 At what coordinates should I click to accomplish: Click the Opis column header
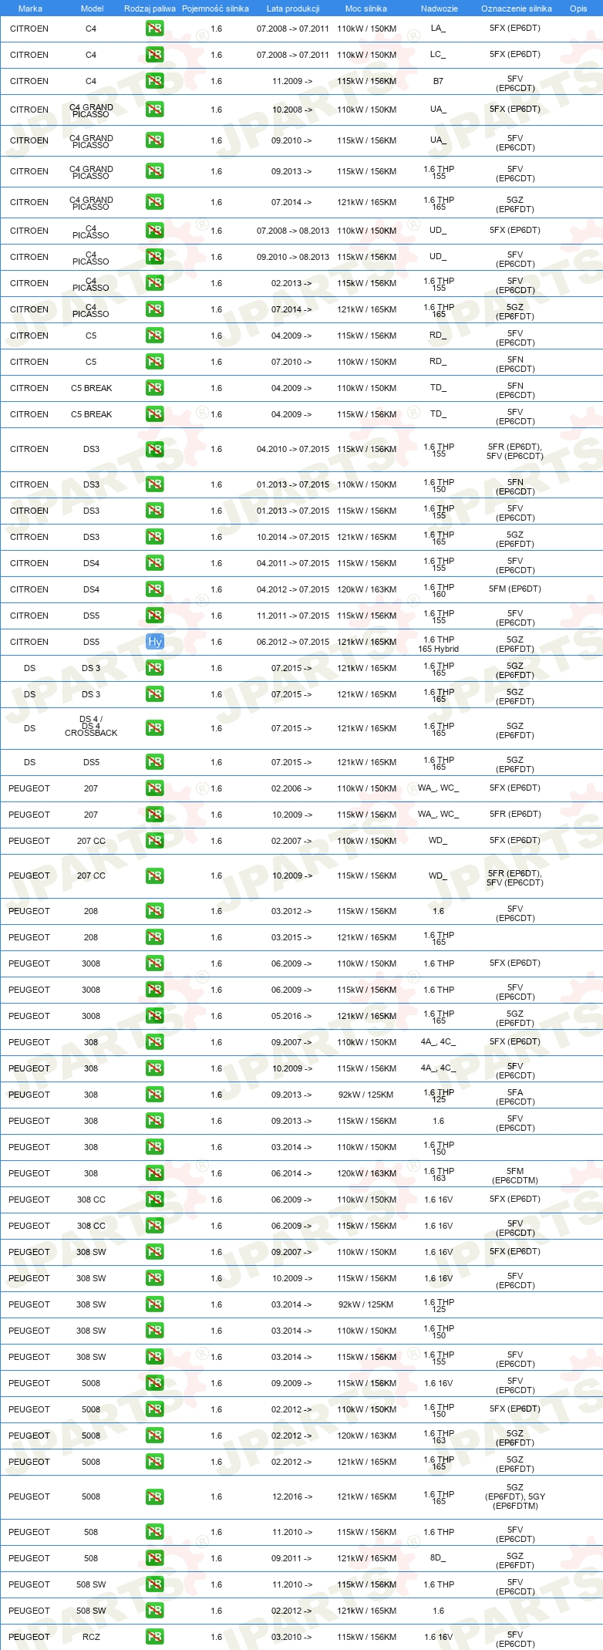578,8
